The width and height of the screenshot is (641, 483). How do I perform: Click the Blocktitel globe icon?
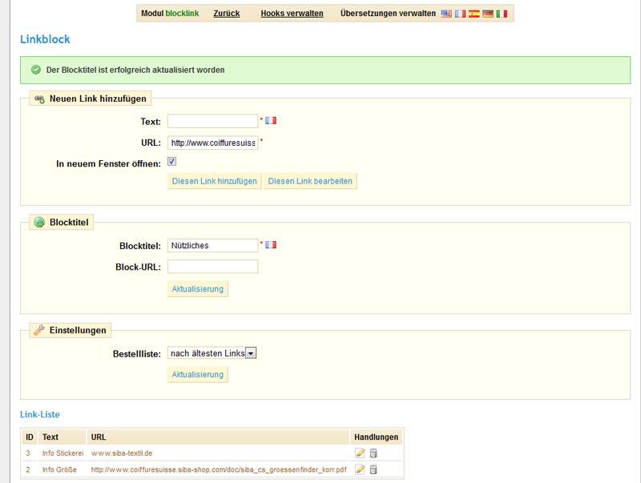[39, 223]
